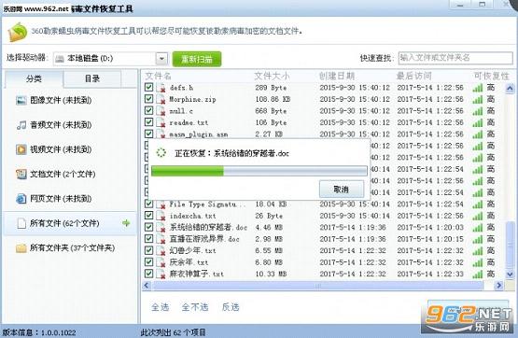Image resolution: width=518 pixels, height=338 pixels.
Task: Click file icon of readme.txt
Action: pyautogui.click(x=161, y=122)
